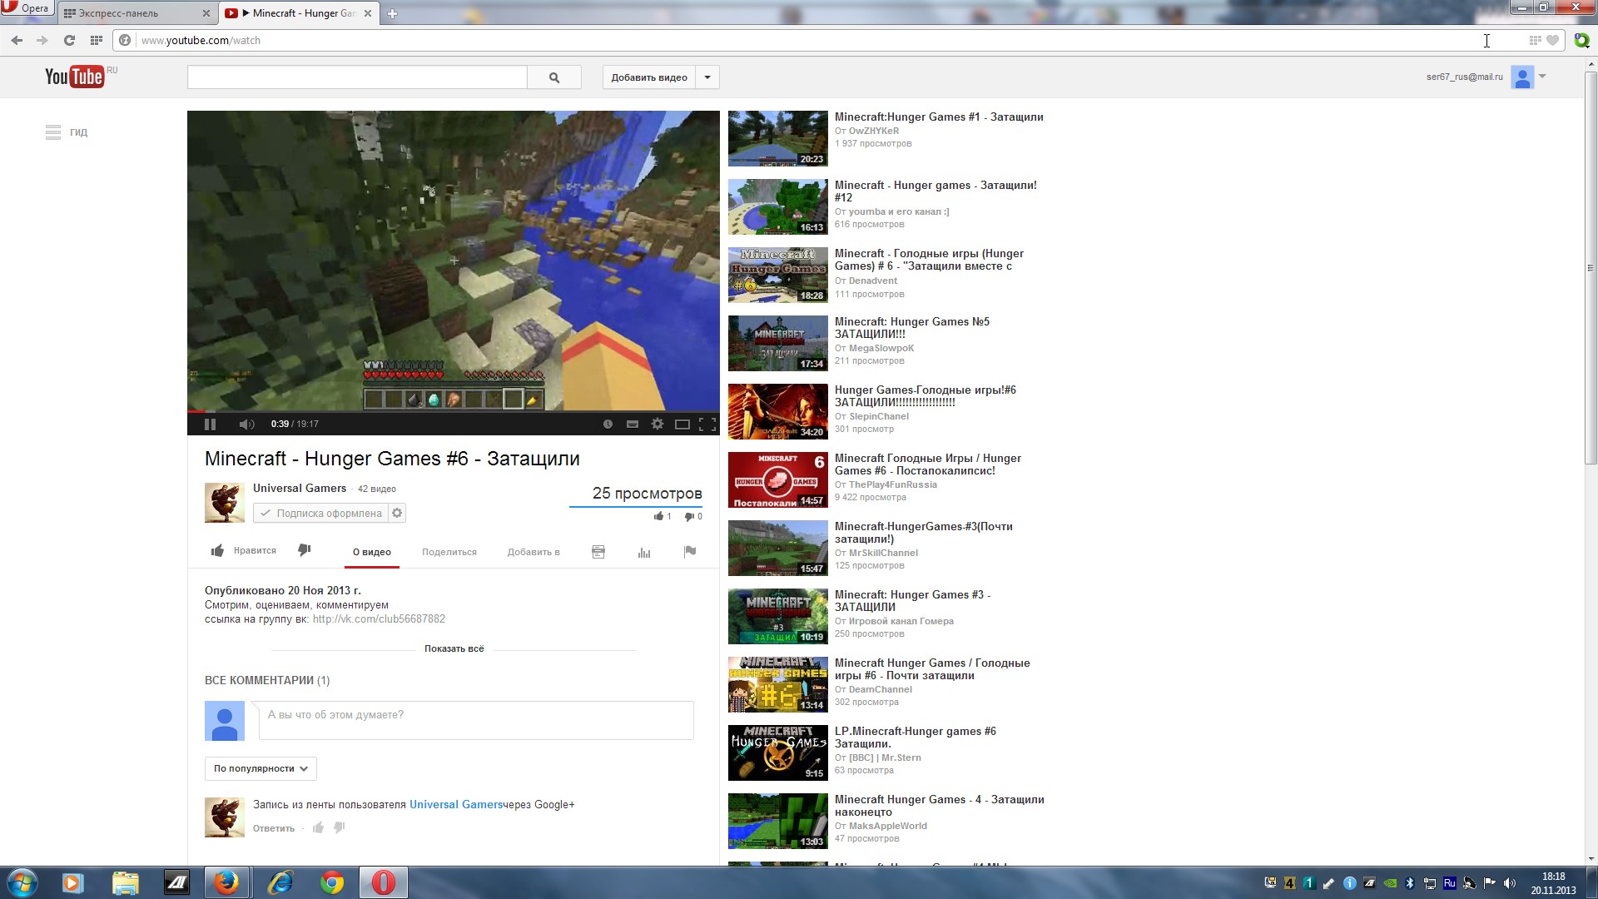Screen dimensions: 1598x899
Task: Open the Opera main menu
Action: pos(26,8)
